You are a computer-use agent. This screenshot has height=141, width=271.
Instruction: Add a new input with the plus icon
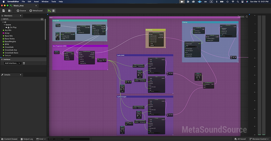click(x=42, y=19)
